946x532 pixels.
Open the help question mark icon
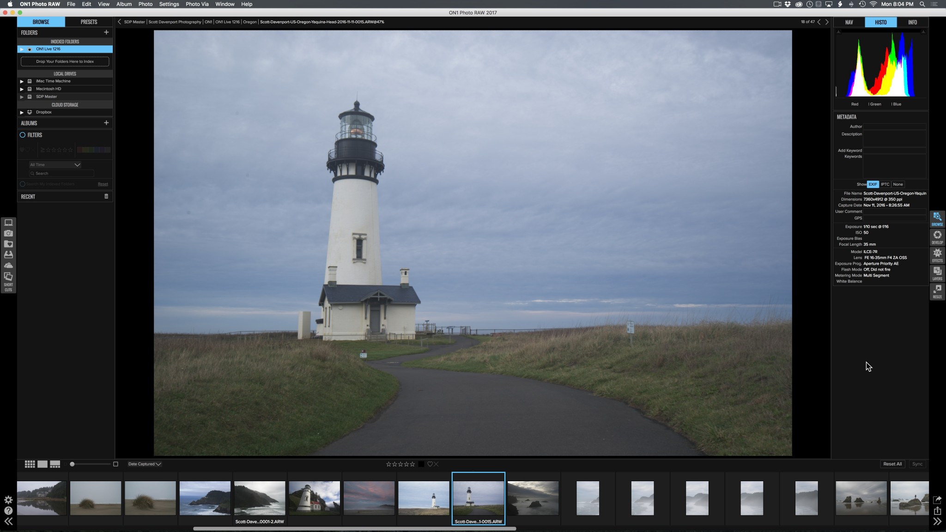pos(8,511)
